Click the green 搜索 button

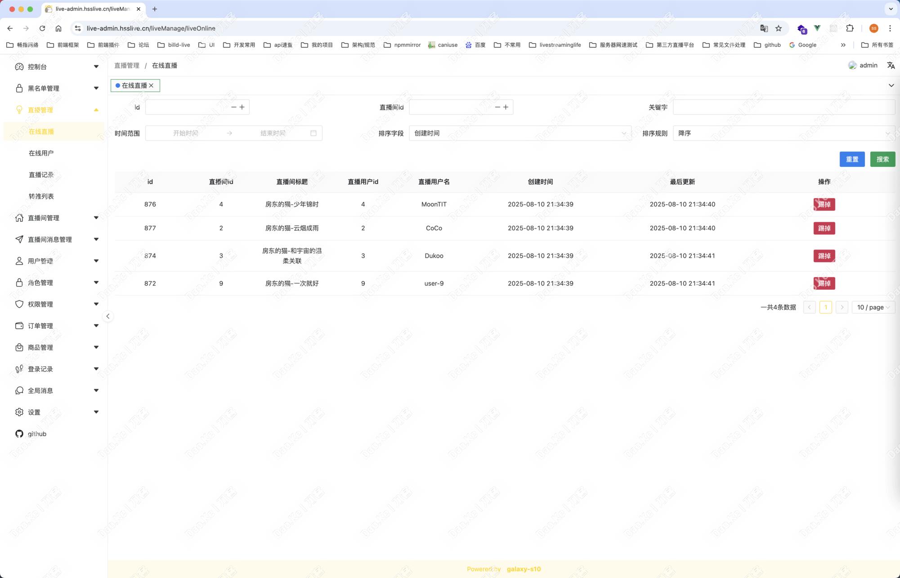point(882,159)
